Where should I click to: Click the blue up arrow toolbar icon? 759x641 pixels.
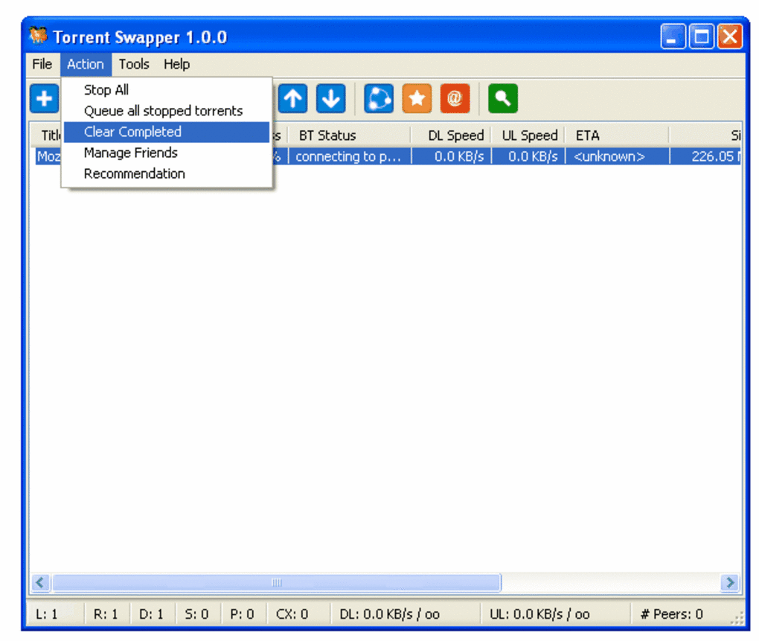[293, 98]
